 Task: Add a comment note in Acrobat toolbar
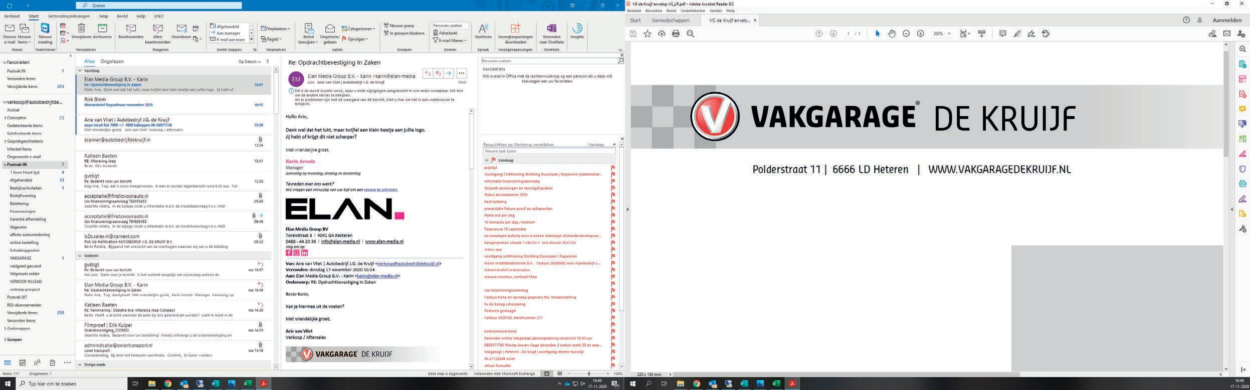(x=1002, y=33)
